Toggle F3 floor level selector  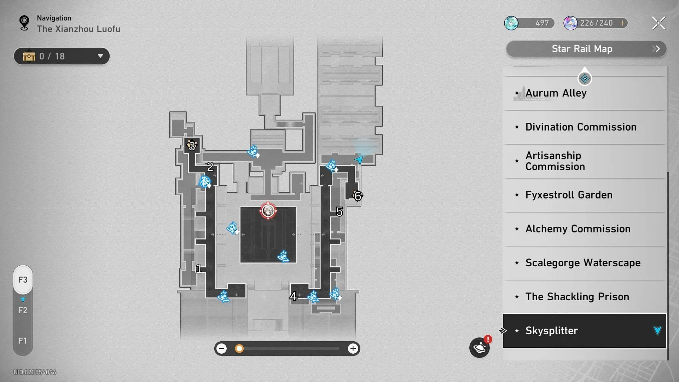[23, 279]
